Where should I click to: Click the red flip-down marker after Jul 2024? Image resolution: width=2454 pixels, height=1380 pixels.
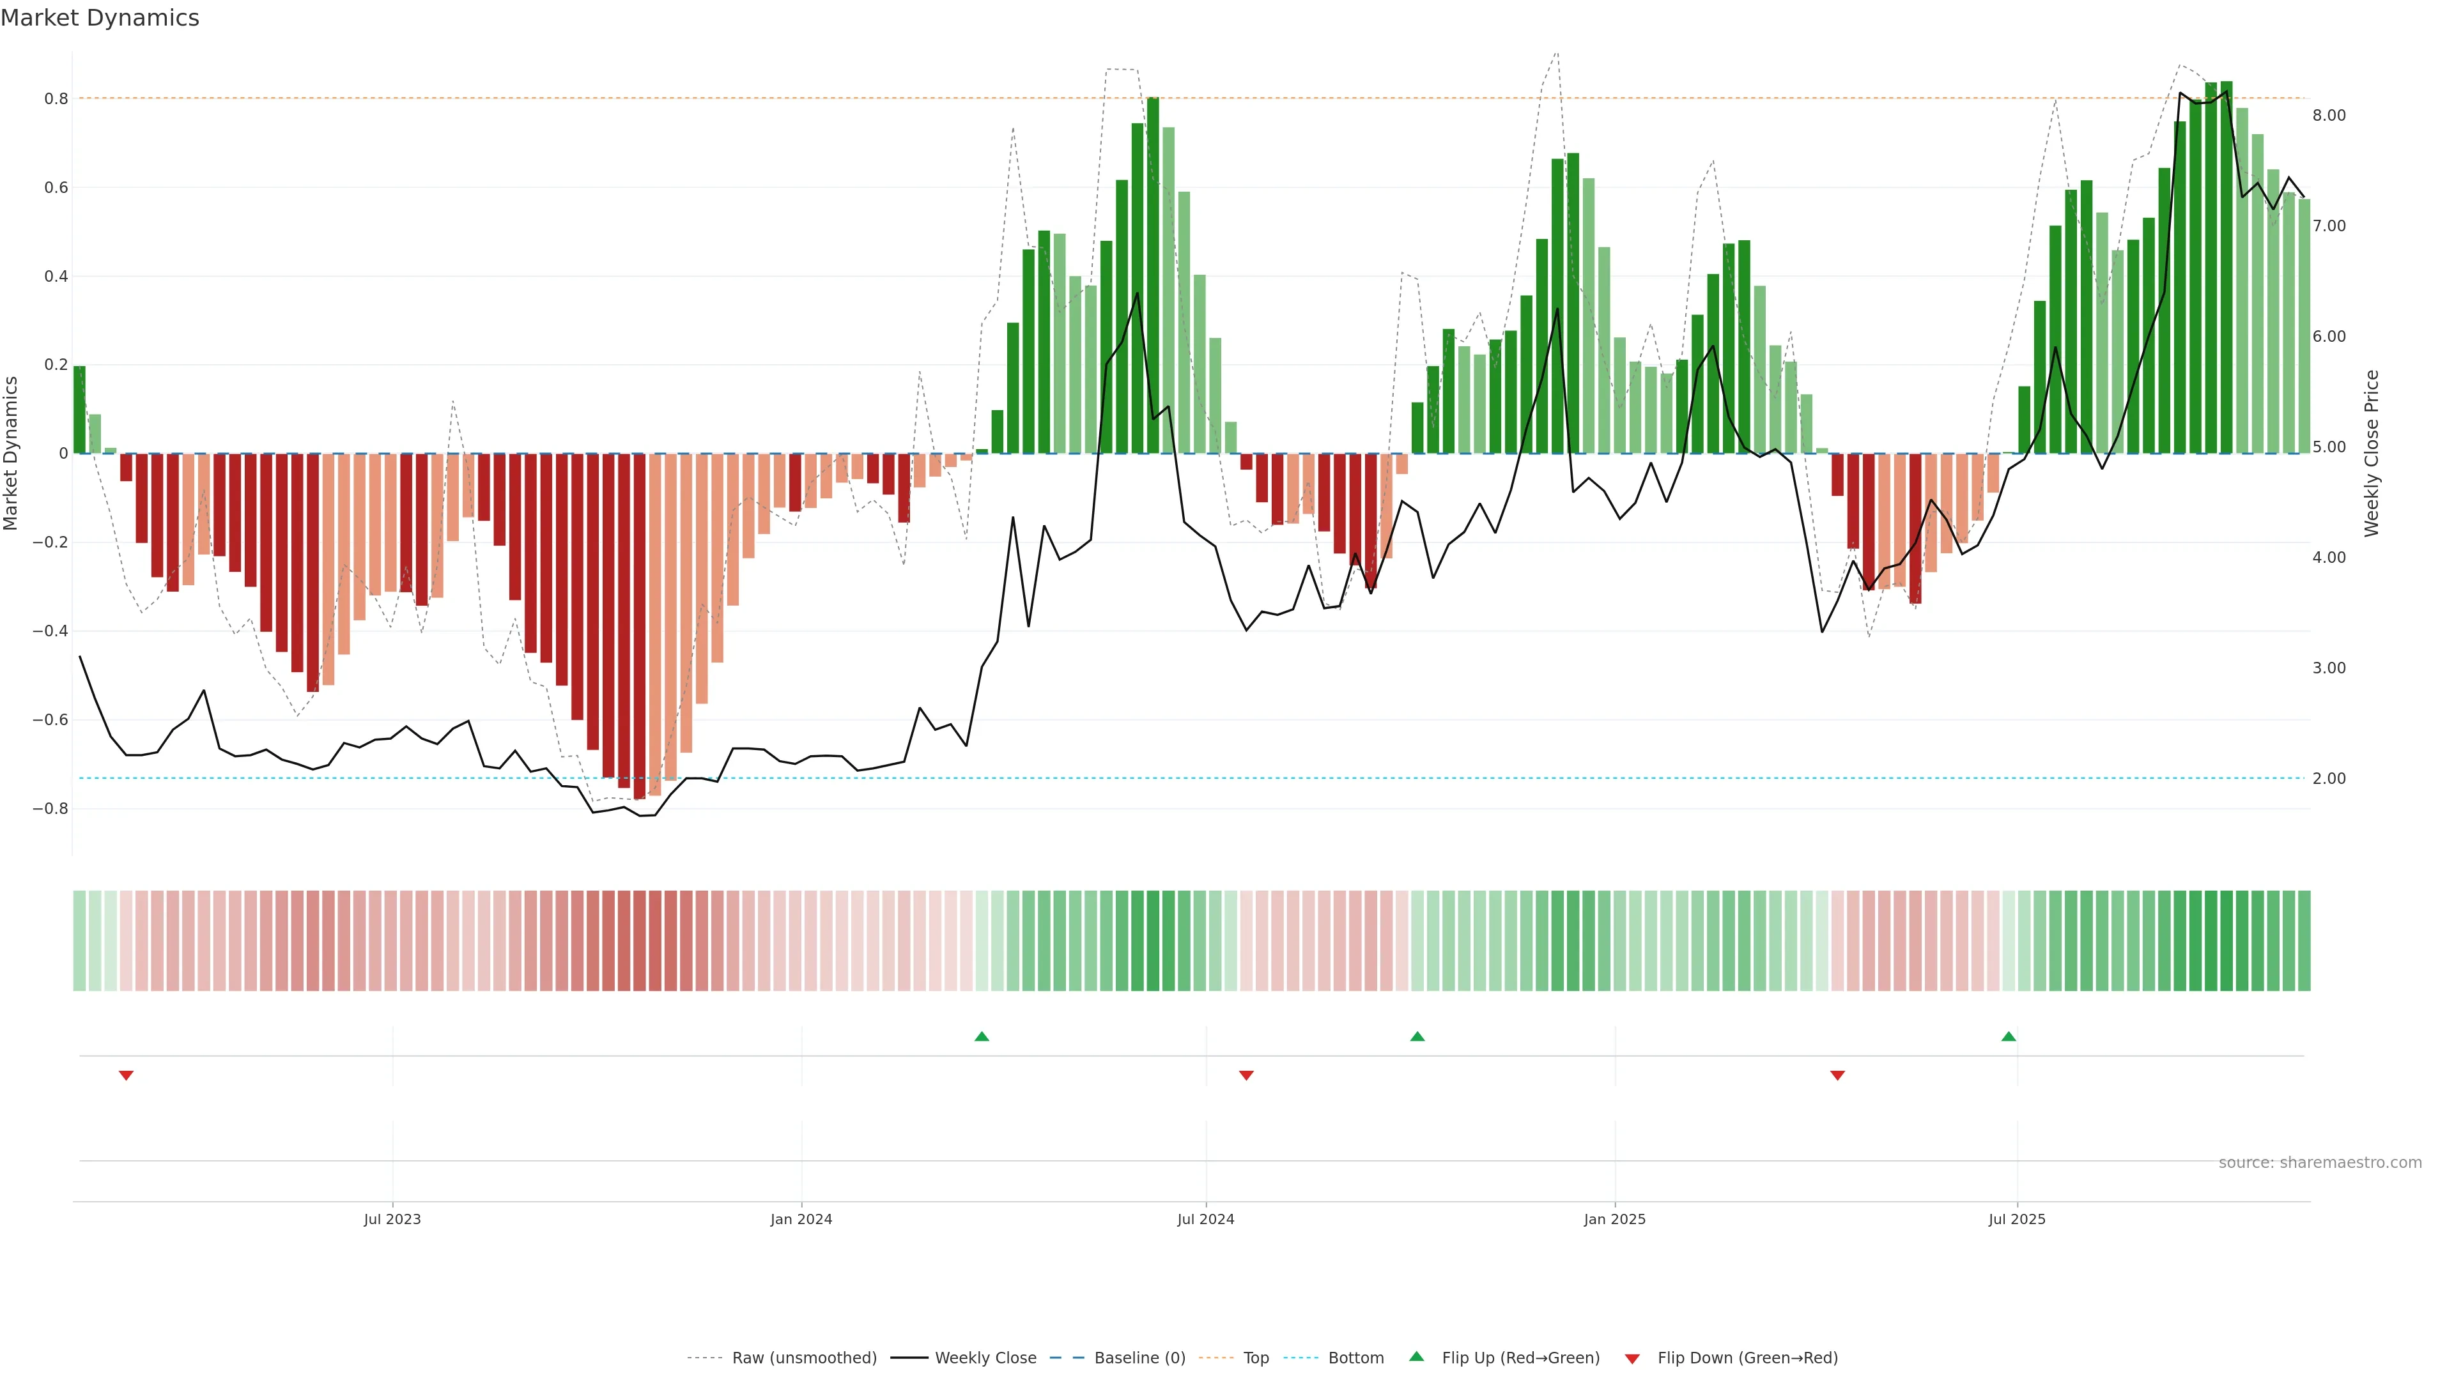(x=1246, y=1075)
